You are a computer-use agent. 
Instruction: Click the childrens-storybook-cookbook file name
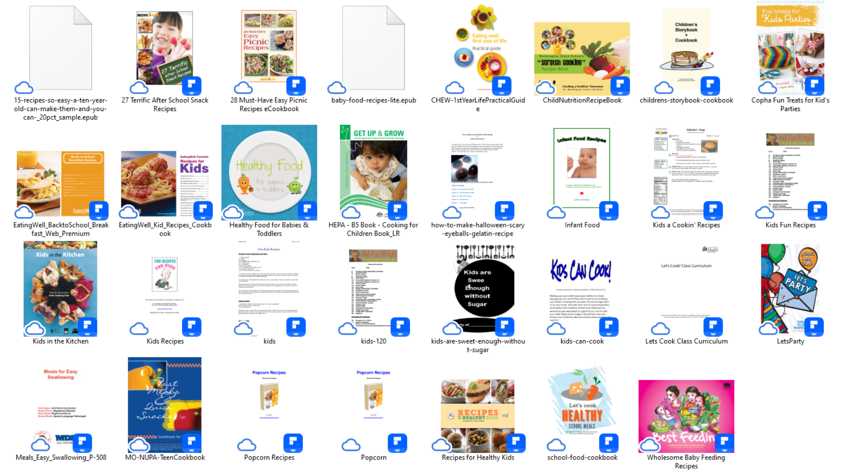pos(686,100)
